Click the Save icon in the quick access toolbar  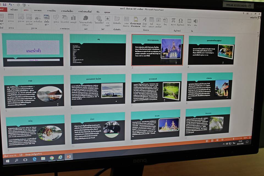pyautogui.click(x=4, y=5)
